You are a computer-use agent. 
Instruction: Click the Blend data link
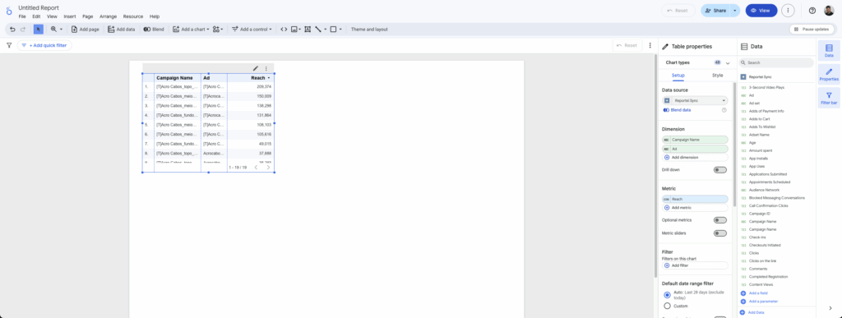coord(680,110)
